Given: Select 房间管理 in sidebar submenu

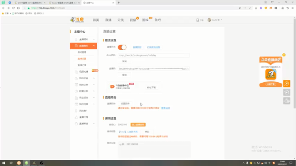Looking at the screenshot, I should tap(82, 52).
